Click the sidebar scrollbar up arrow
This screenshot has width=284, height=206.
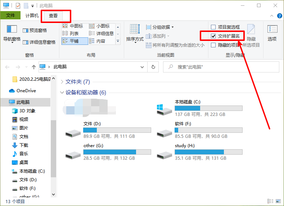pyautogui.click(x=53, y=78)
